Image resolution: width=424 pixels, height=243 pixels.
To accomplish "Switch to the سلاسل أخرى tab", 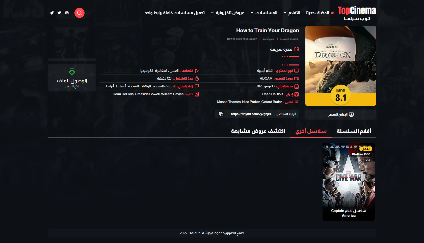I will (x=311, y=131).
